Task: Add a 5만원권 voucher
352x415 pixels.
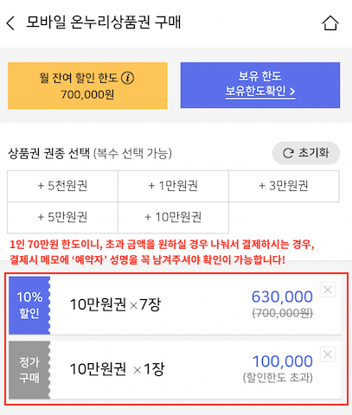Action: tap(62, 217)
